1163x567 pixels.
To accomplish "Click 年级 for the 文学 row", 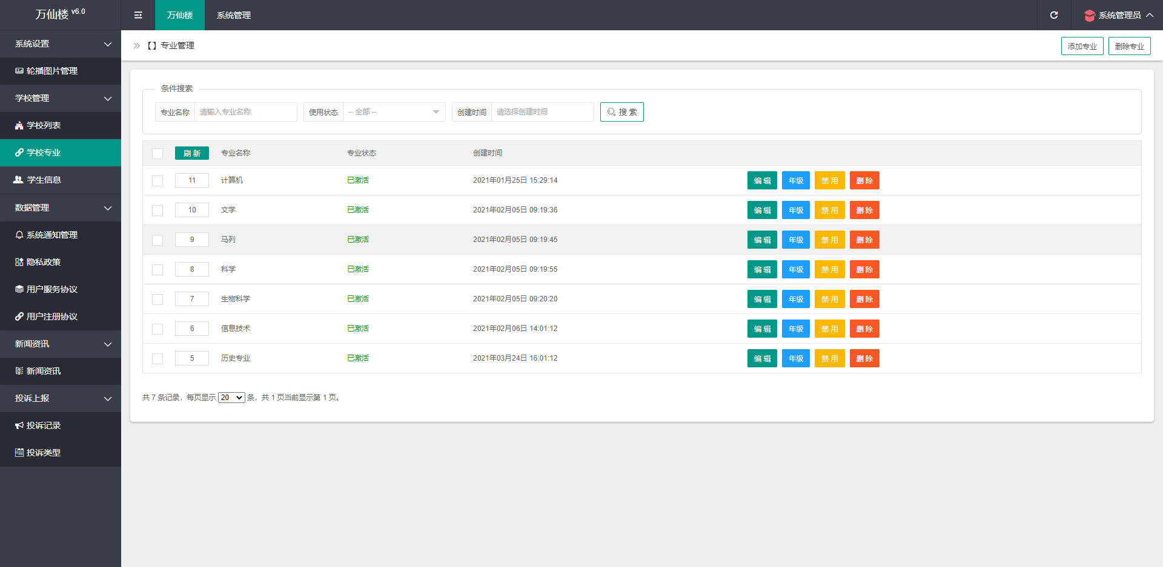I will tap(796, 210).
